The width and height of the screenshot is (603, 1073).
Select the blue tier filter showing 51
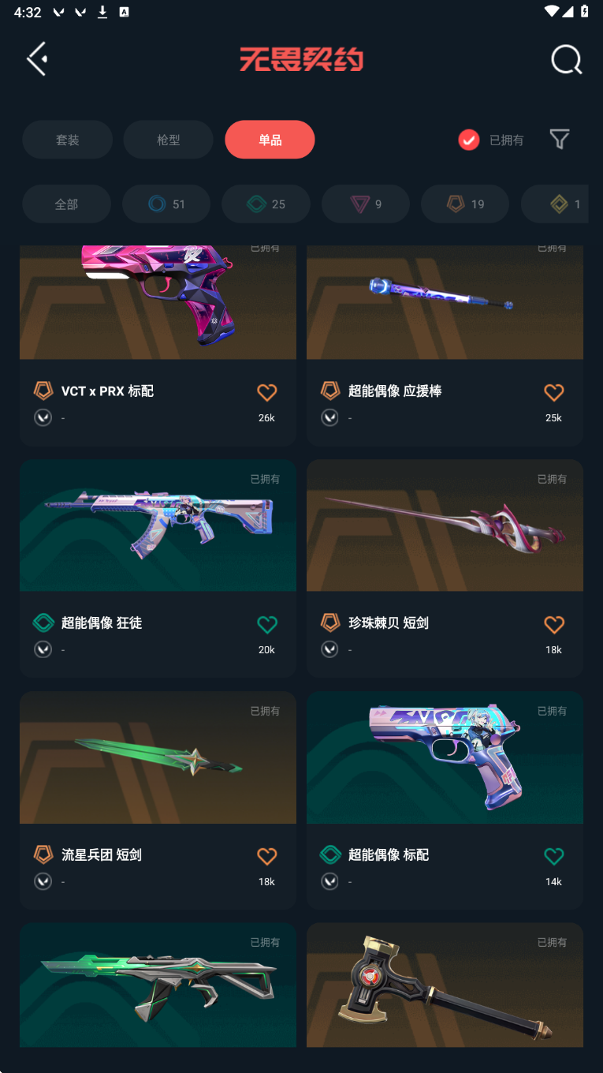click(166, 204)
